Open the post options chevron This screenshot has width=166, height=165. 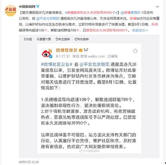[x=157, y=7]
